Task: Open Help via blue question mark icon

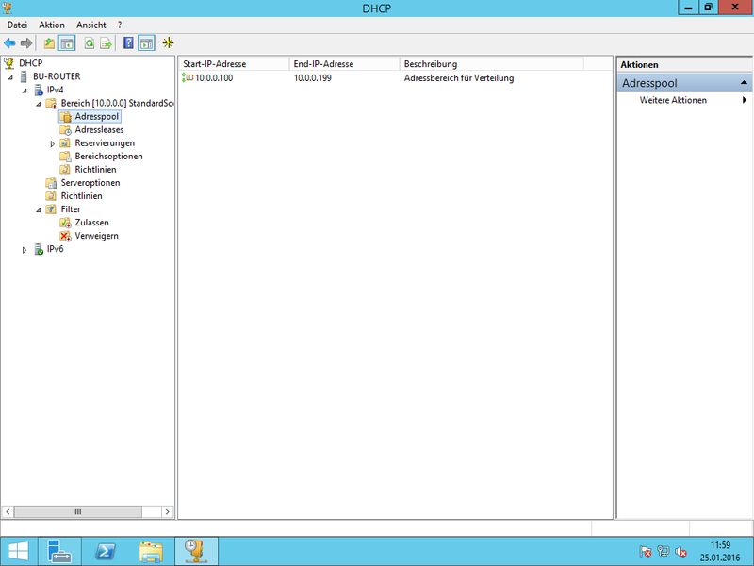Action: click(128, 43)
